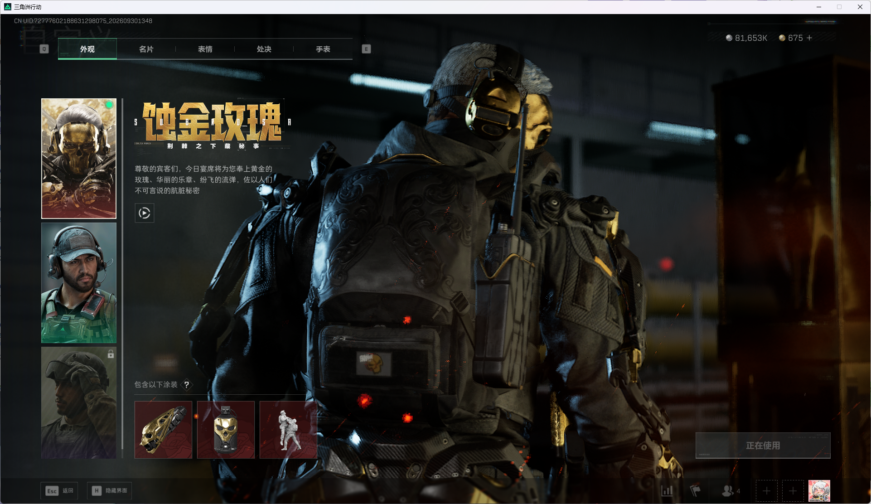Screen dimensions: 871x504
Task: View the execution animation item
Action: tap(289, 430)
